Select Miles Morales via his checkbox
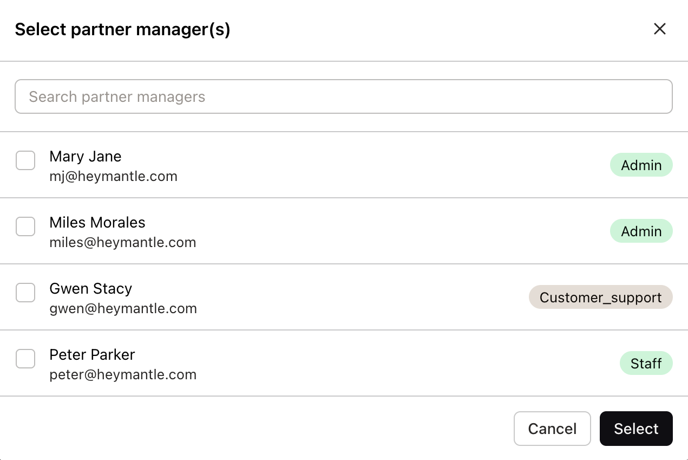 [x=25, y=226]
